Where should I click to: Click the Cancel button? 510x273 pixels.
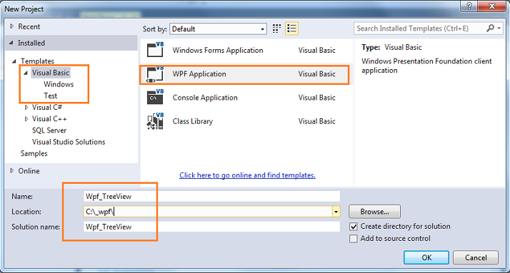point(476,257)
